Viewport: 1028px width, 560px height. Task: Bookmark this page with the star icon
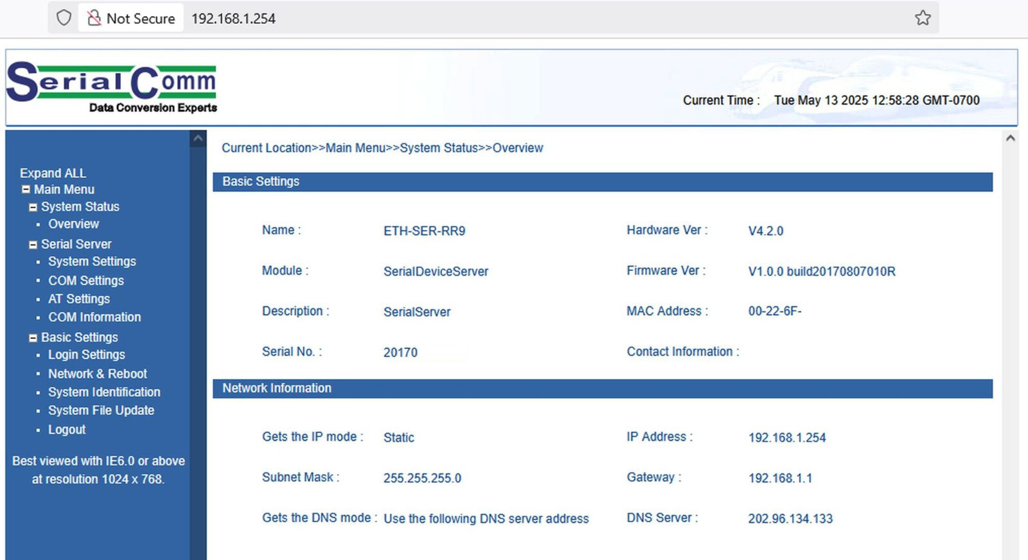point(923,18)
